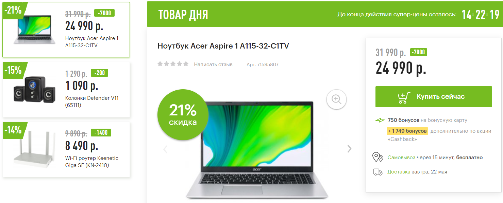Click the shopping cart icon in buy button
This screenshot has height=203, width=503.
pos(404,97)
